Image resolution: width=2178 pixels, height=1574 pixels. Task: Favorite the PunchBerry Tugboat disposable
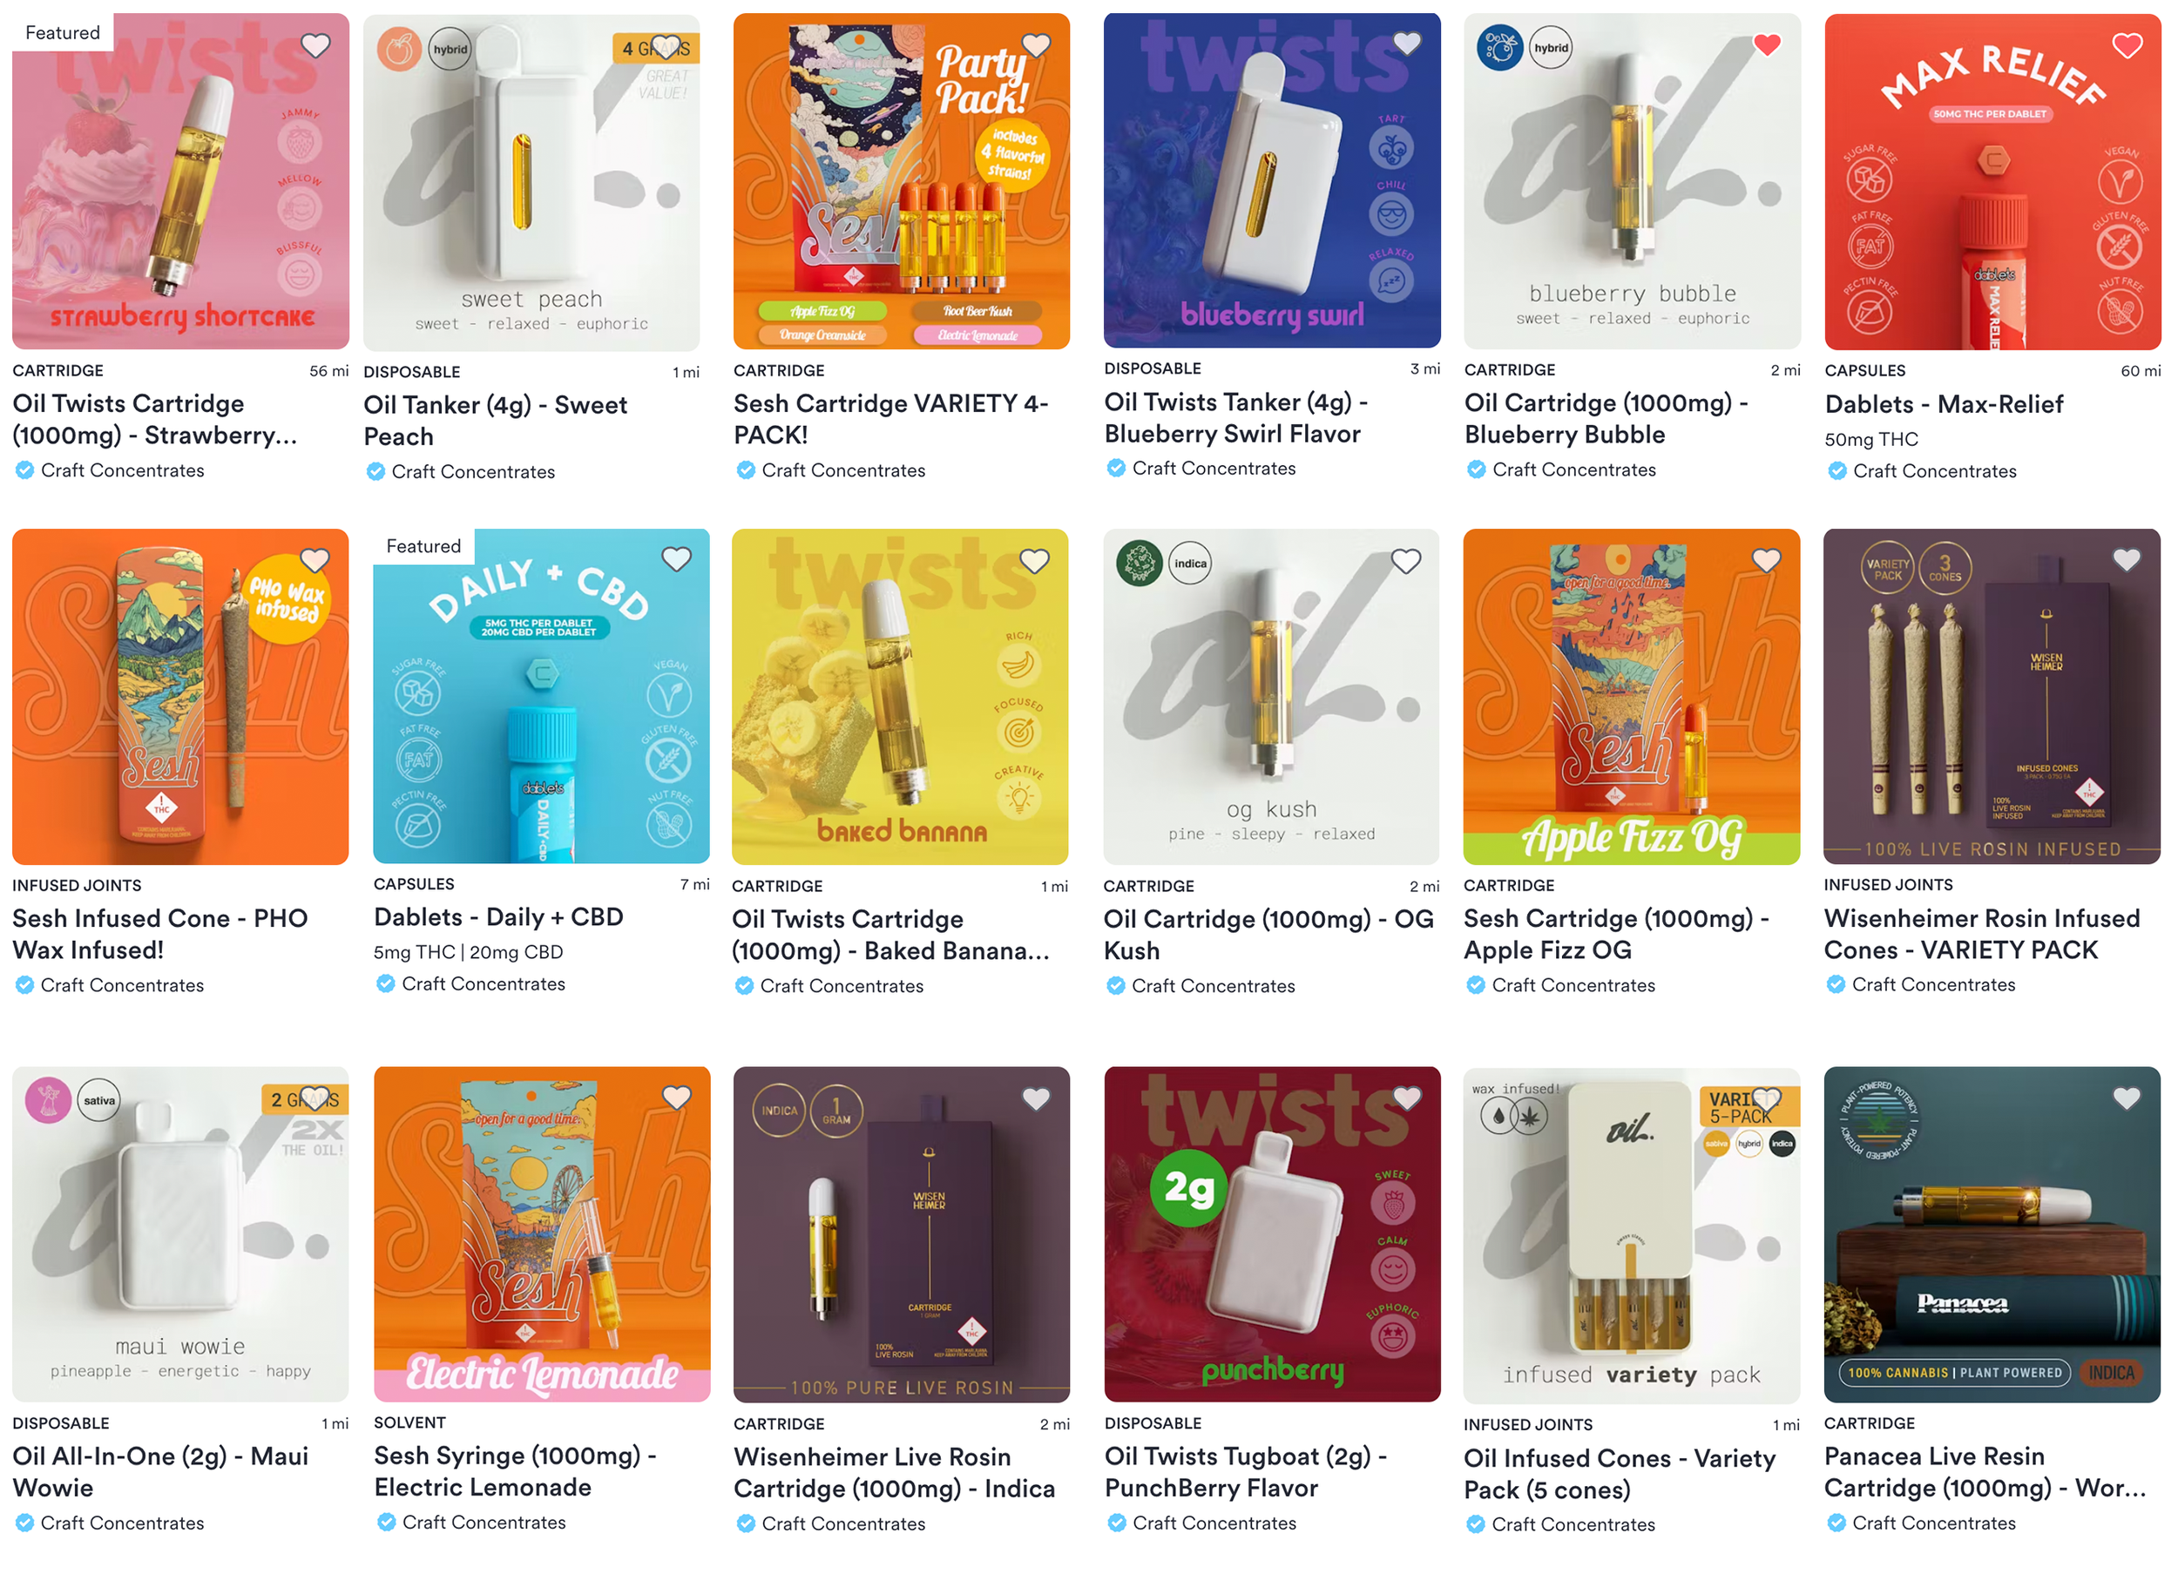(1407, 1098)
